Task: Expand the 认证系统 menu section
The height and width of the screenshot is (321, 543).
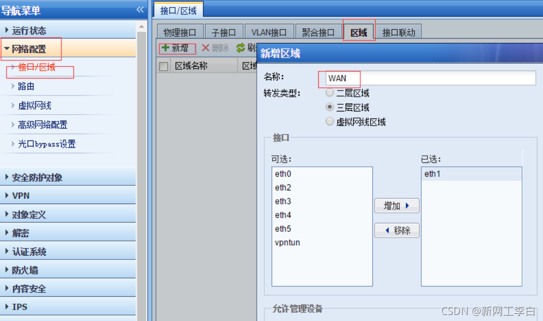Action: tap(68, 251)
